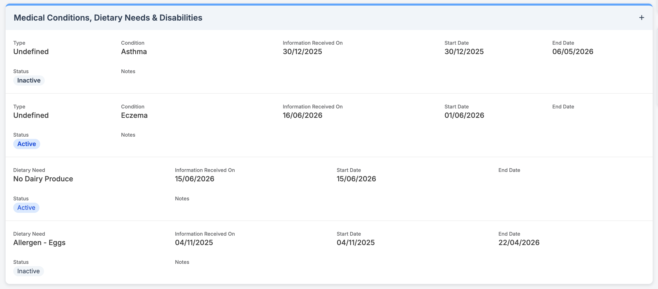Click No Dairy Produce start date 15/06/2026
The height and width of the screenshot is (289, 658).
356,179
